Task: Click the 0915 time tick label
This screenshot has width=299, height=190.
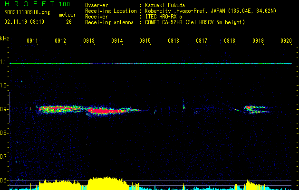Action: pos(145,41)
